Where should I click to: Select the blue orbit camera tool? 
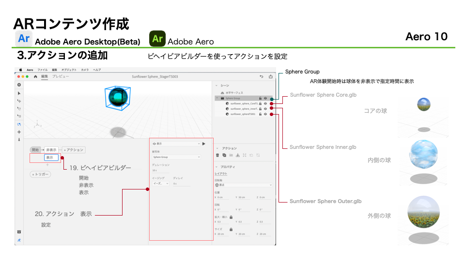tap(19, 124)
